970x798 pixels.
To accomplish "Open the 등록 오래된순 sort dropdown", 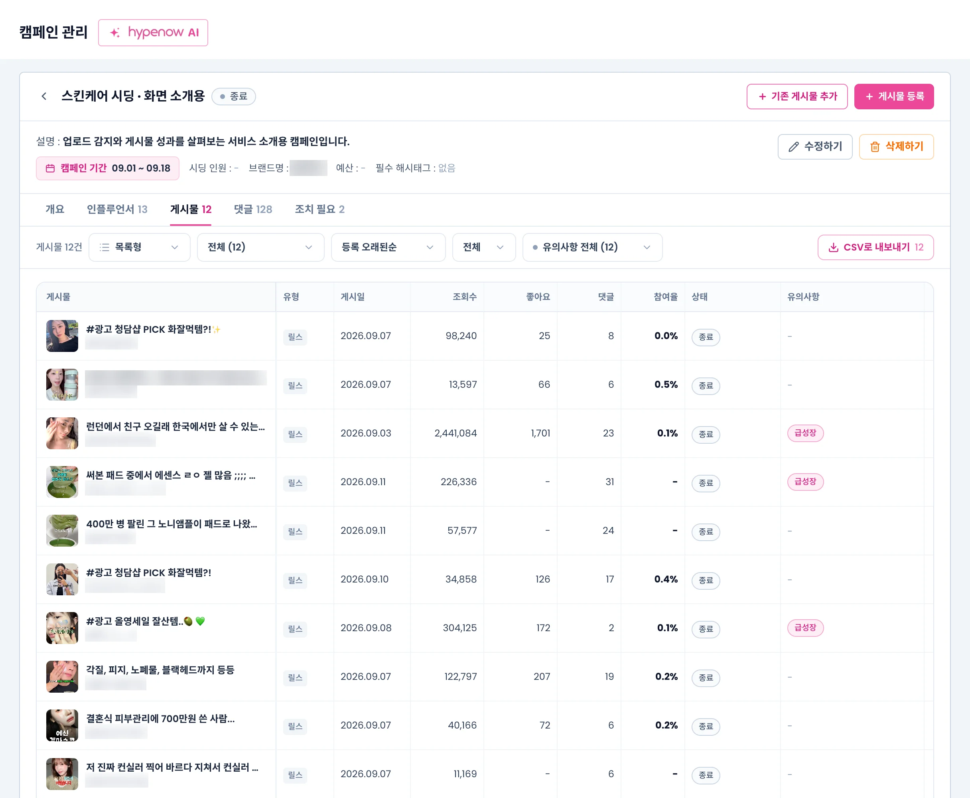I will [388, 247].
